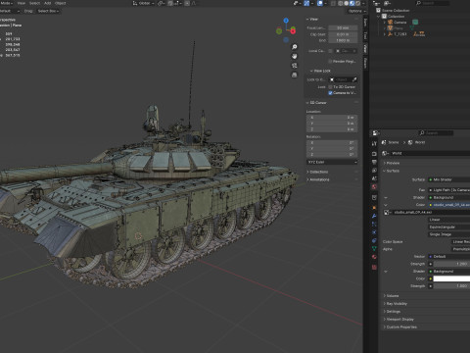Switch to Solid viewport shading

coord(347,3)
